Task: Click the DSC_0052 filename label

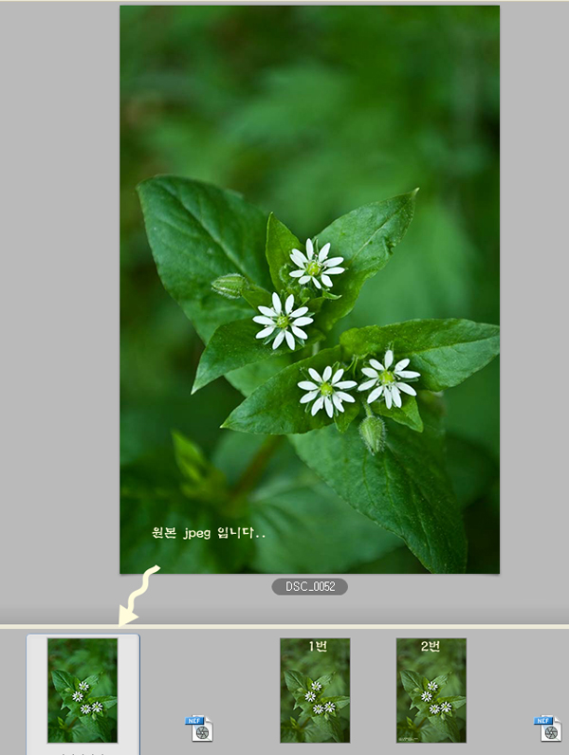Action: (x=309, y=587)
